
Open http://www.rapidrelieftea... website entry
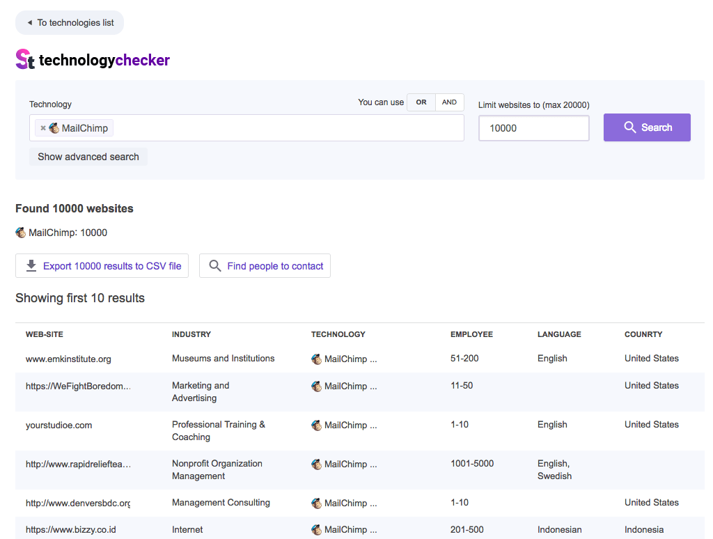78,464
